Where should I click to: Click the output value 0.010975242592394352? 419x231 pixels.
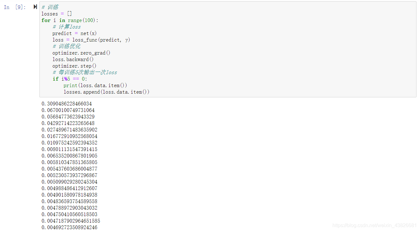coord(69,143)
